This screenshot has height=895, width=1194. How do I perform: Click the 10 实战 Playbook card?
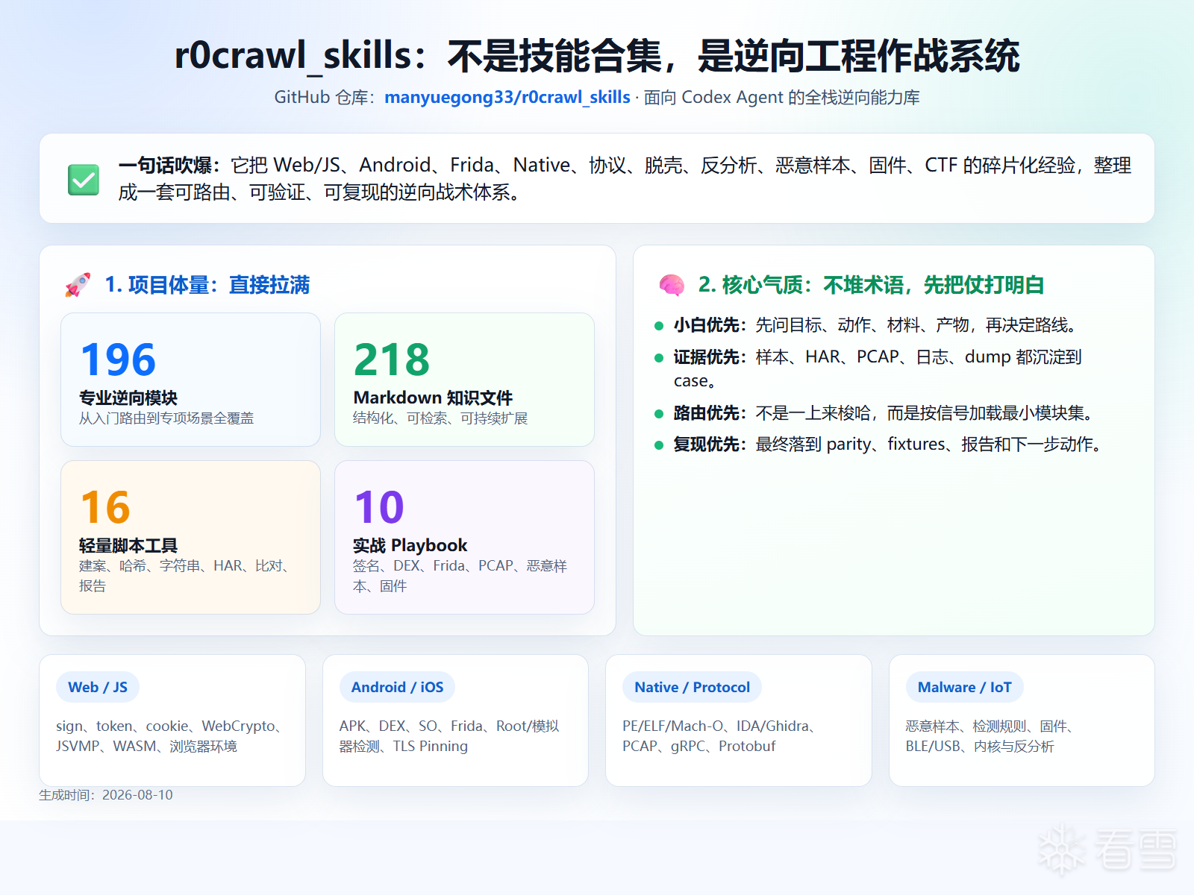pyautogui.click(x=464, y=537)
